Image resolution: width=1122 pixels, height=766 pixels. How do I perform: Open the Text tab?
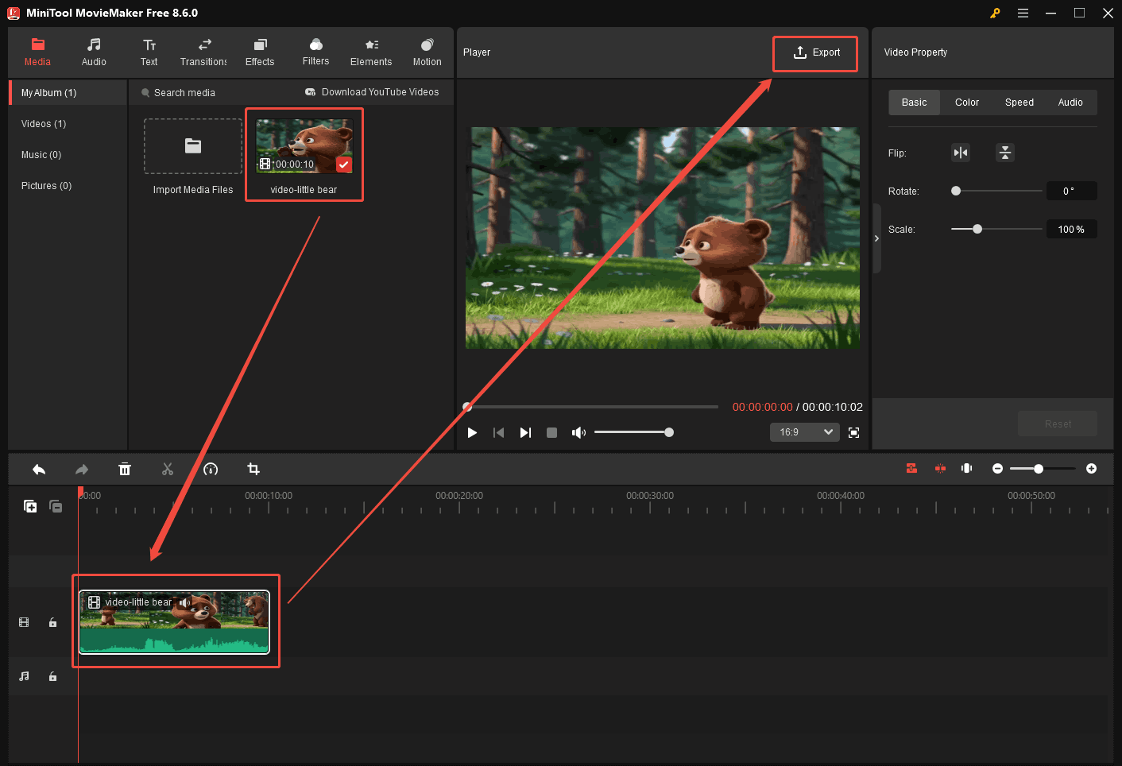coord(149,52)
